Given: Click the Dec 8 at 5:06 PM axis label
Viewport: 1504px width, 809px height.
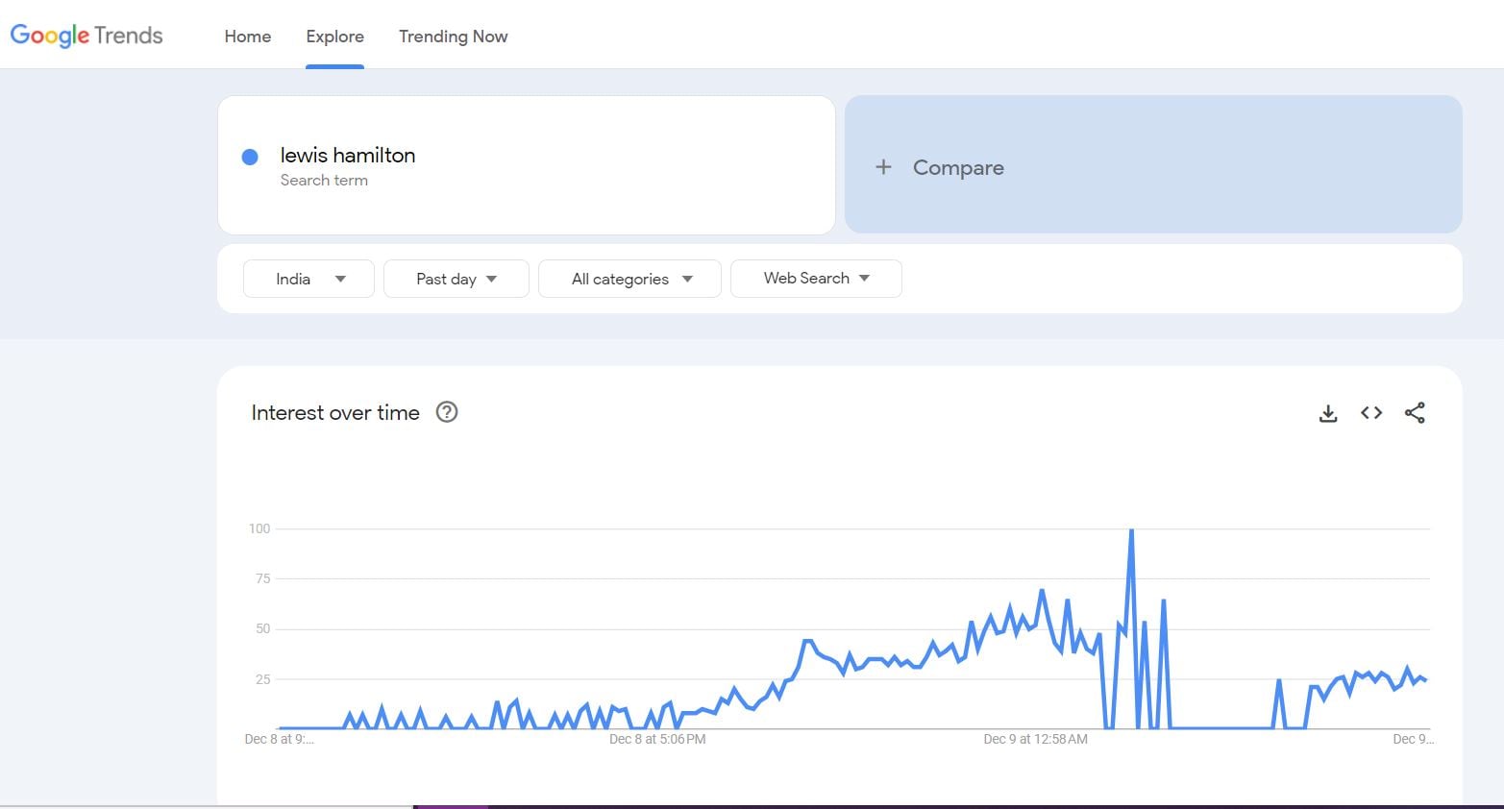Looking at the screenshot, I should tap(657, 739).
